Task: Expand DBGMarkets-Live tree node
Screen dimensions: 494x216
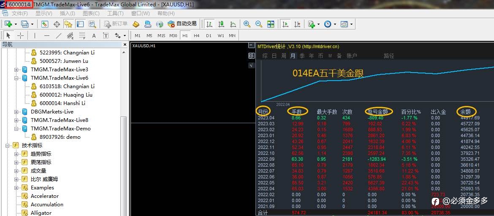Action: point(16,111)
